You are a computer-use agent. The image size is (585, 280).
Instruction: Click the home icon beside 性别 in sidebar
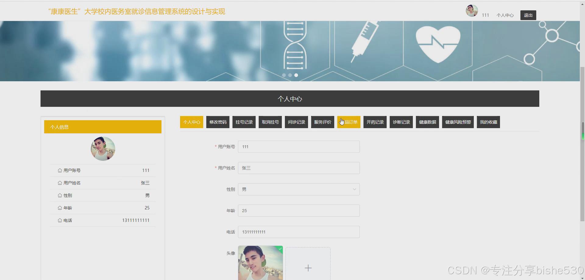[60, 195]
